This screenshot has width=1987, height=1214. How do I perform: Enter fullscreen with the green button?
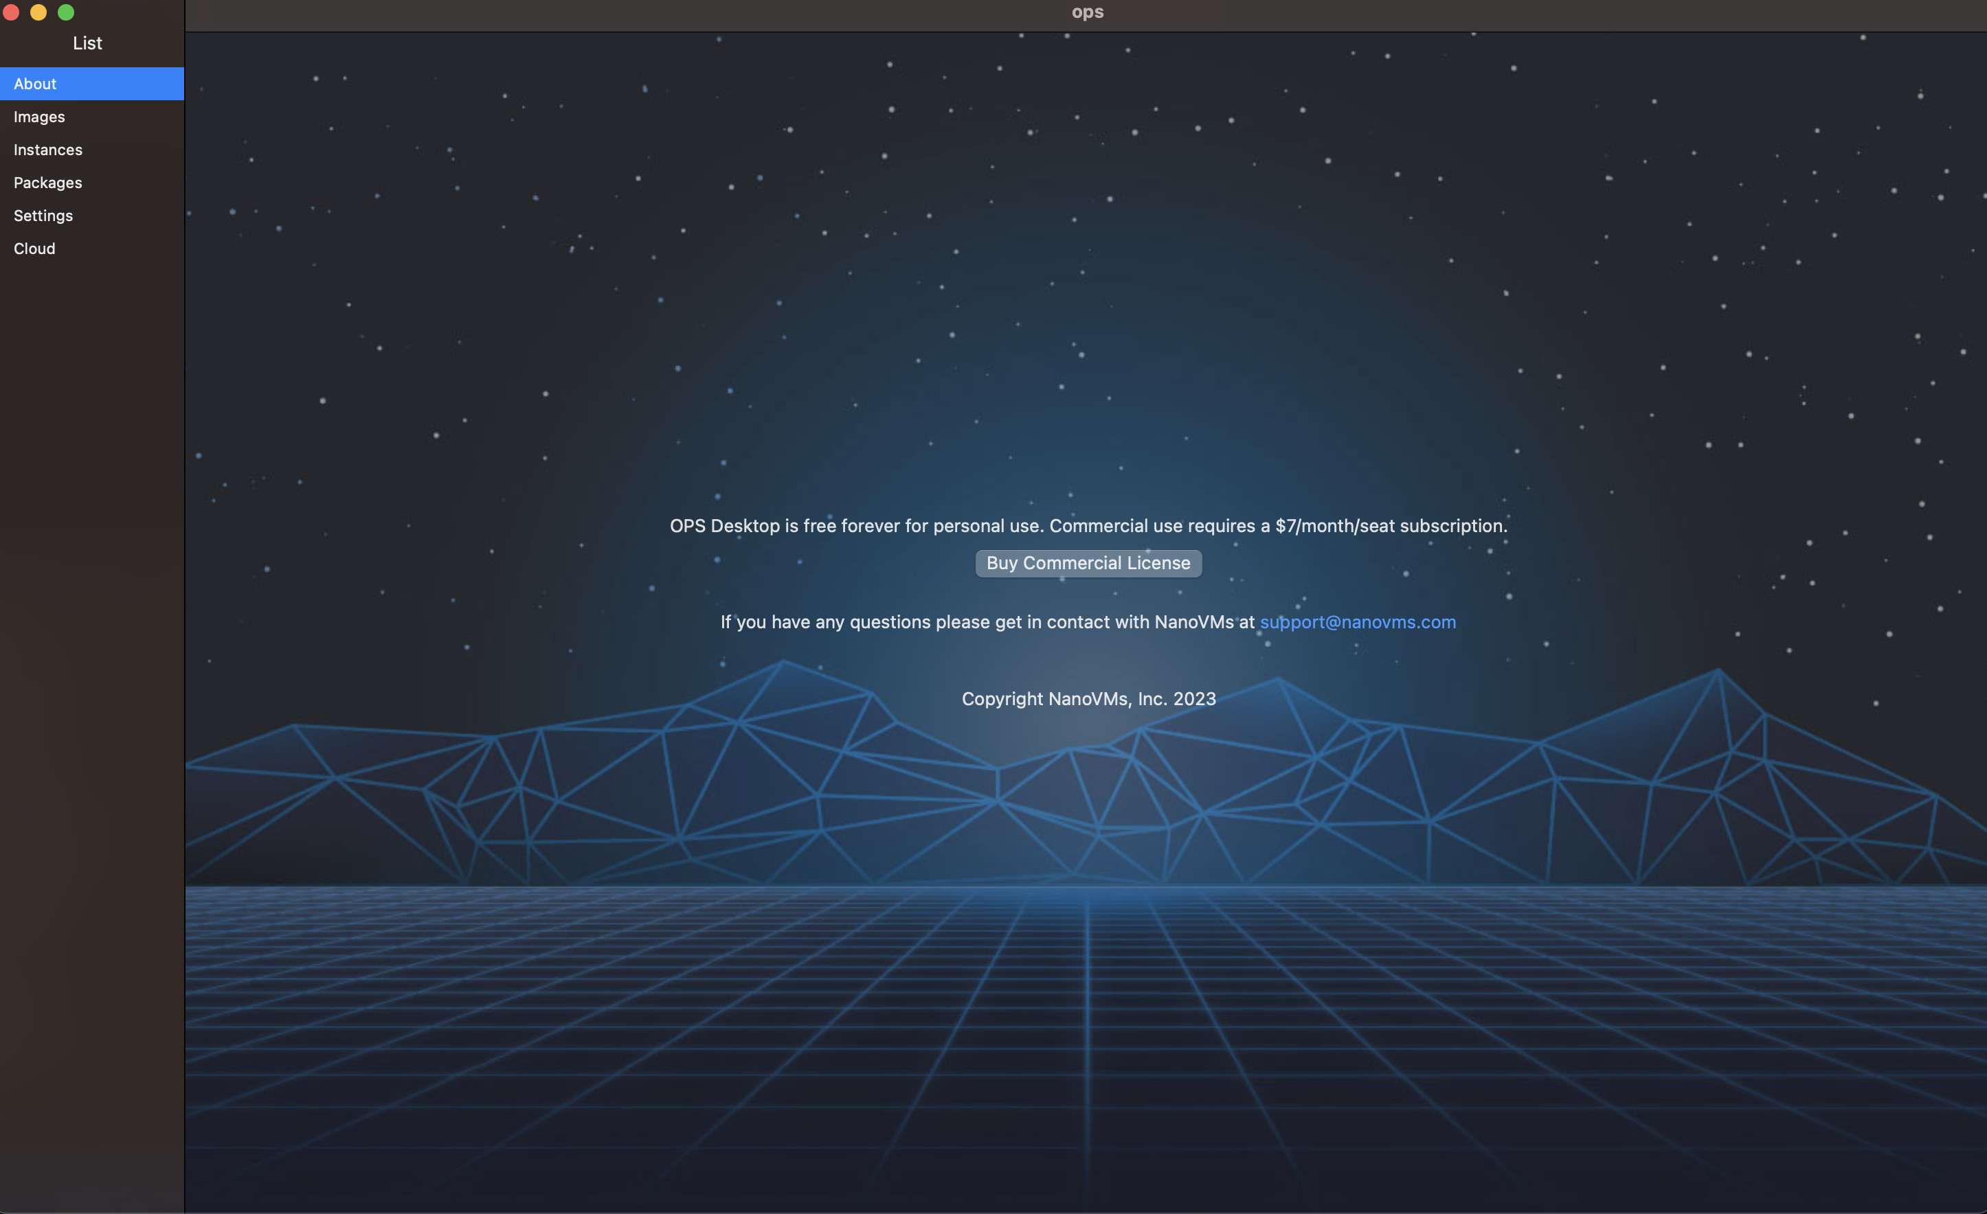tap(66, 12)
